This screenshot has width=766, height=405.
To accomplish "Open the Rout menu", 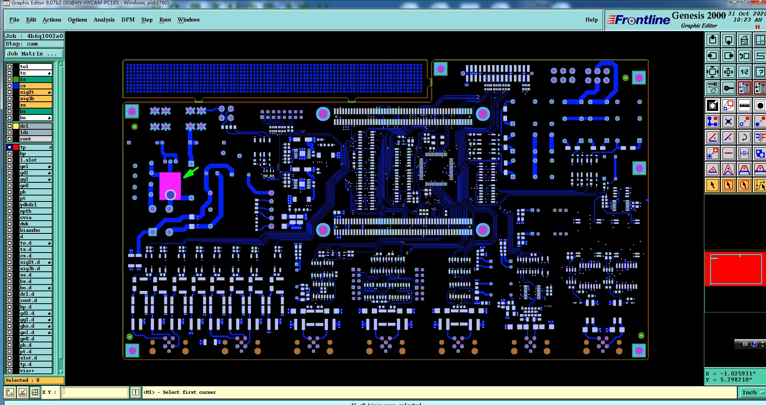I will [x=165, y=20].
